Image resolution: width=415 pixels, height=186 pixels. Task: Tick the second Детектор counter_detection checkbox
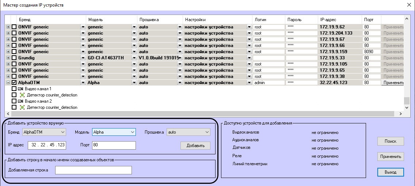(14, 107)
